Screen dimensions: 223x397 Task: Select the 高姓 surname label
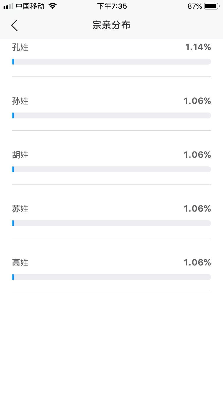click(x=20, y=262)
